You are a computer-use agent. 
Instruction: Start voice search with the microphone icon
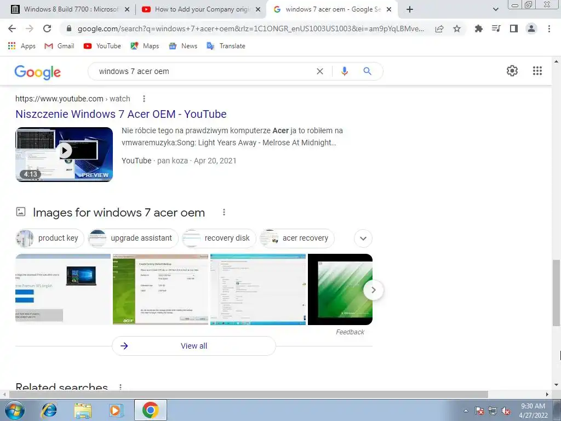click(344, 71)
